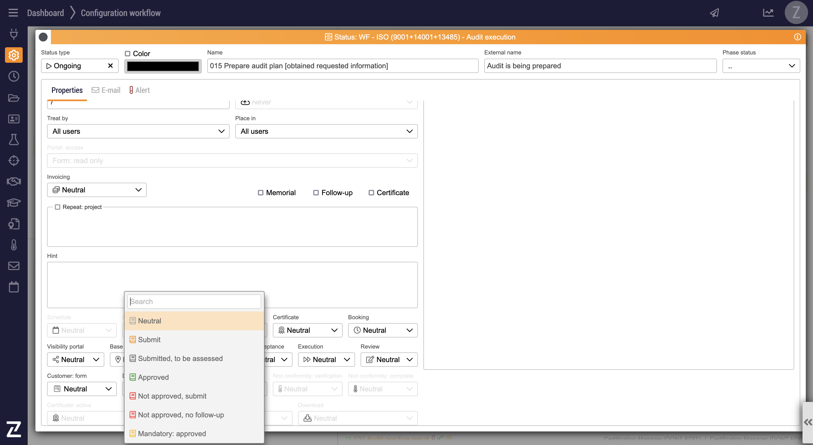Enable the Memorial checkbox
The width and height of the screenshot is (813, 445).
tap(261, 193)
